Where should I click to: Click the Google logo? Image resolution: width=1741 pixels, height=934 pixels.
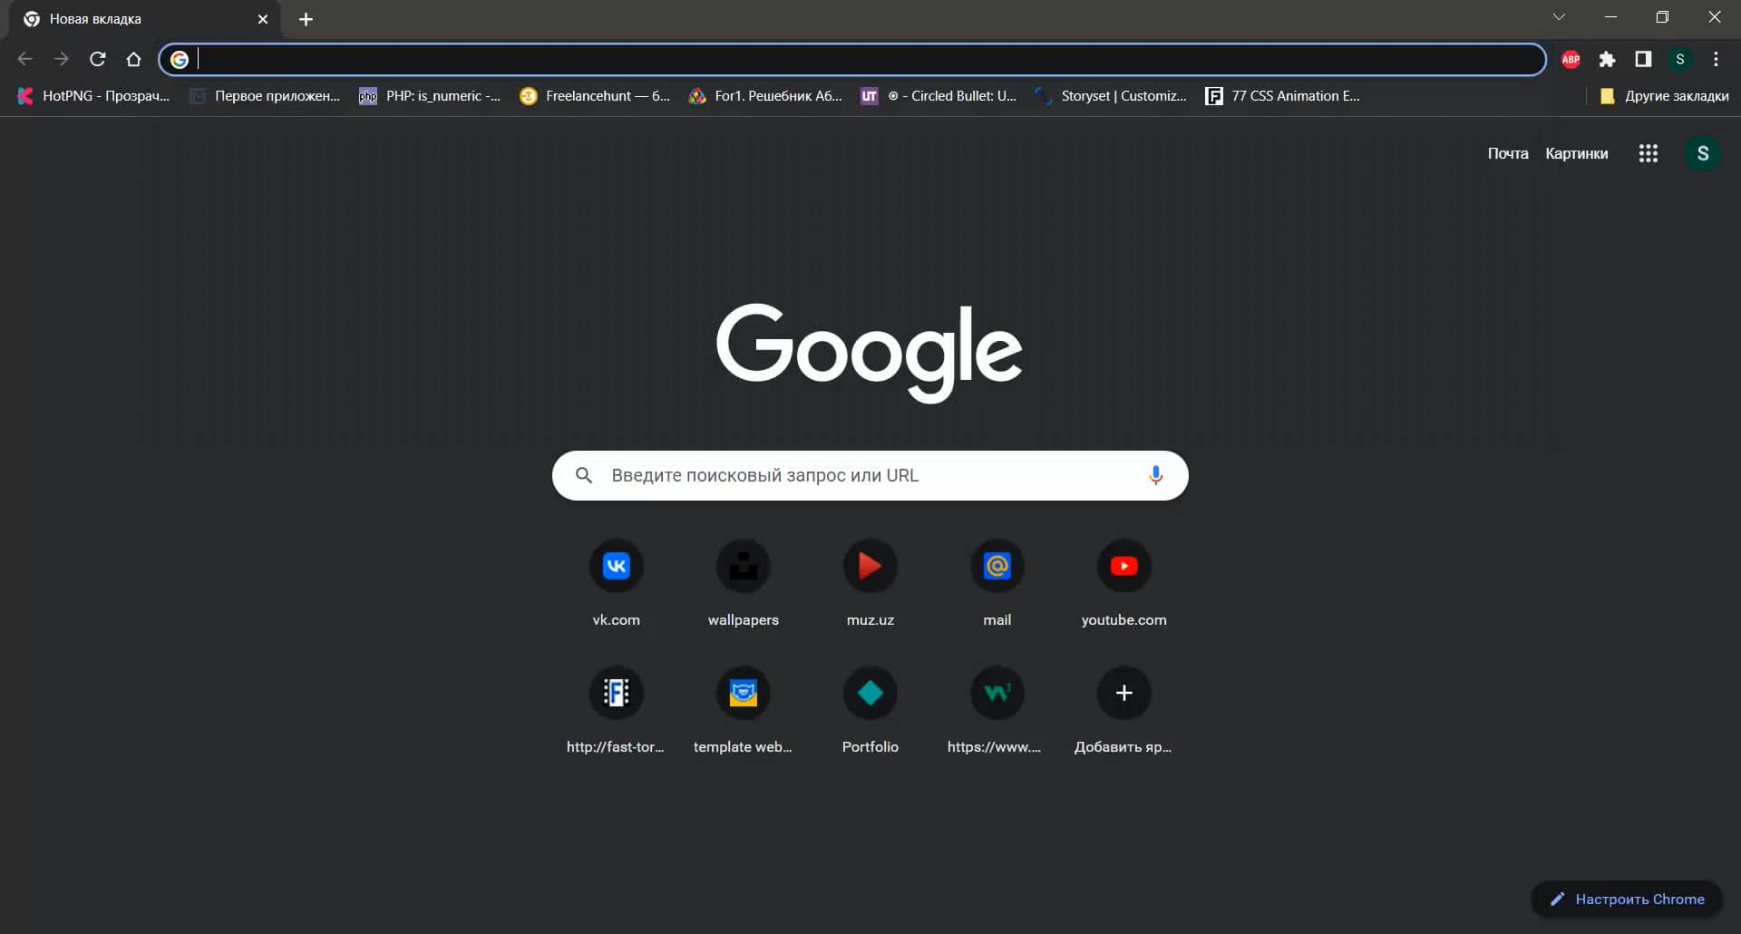pyautogui.click(x=870, y=352)
